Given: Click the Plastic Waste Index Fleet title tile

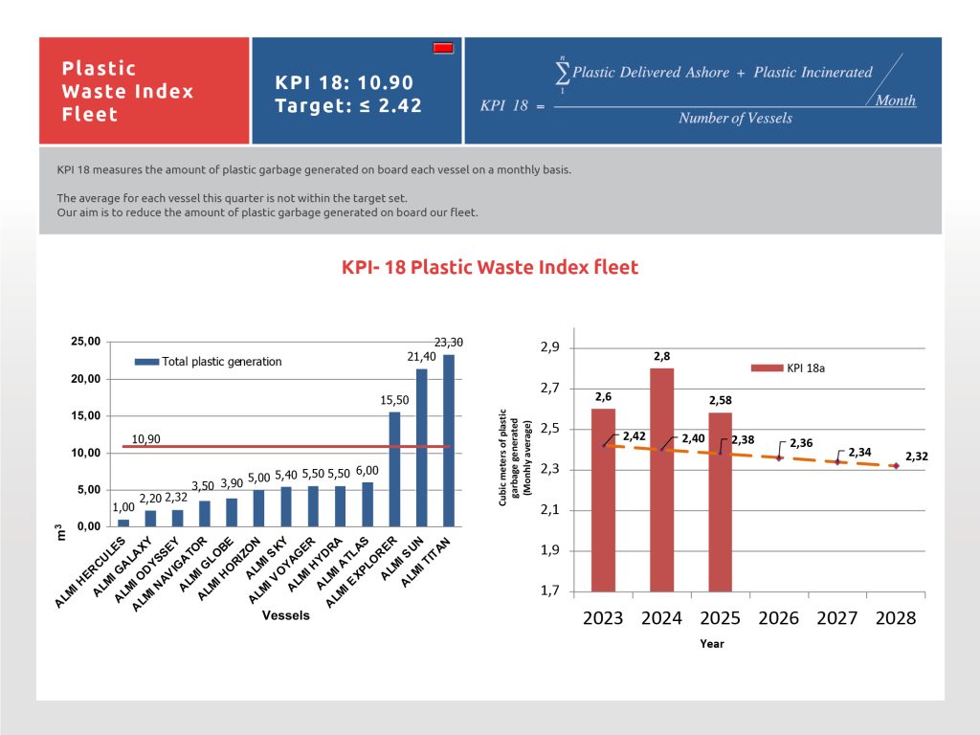Looking at the screenshot, I should [x=144, y=91].
